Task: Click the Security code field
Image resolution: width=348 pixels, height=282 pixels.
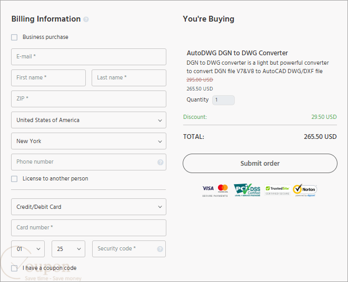Action: tap(129, 249)
